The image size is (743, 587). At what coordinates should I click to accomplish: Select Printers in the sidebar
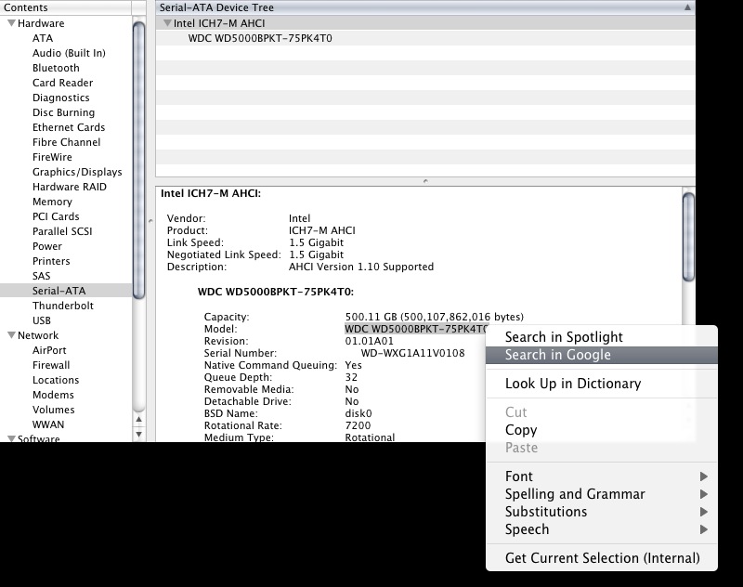click(x=51, y=261)
